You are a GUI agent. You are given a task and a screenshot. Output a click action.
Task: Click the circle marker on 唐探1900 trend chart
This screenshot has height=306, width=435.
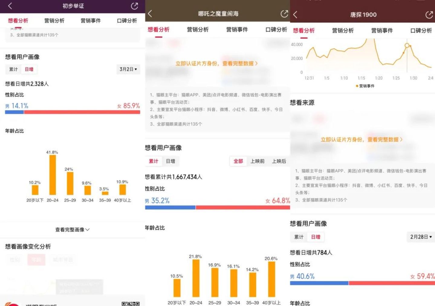tap(407, 46)
